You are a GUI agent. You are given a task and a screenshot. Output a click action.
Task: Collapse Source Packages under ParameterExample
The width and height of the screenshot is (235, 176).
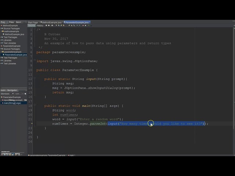point(1,49)
